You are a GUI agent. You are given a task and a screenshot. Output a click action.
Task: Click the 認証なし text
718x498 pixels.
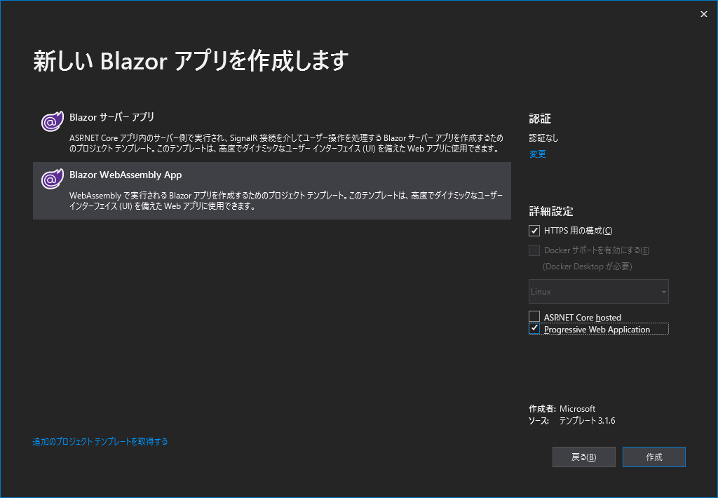(544, 138)
